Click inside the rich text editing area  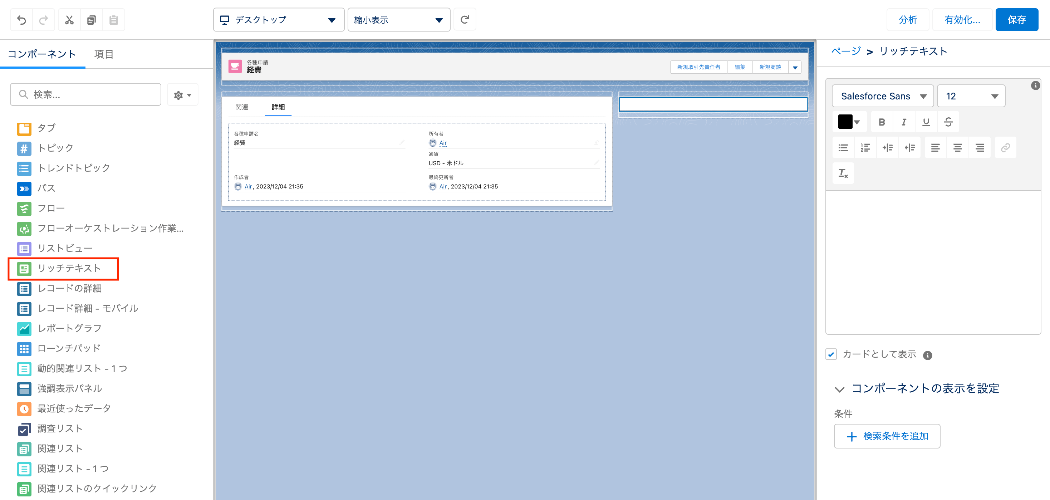(933, 263)
